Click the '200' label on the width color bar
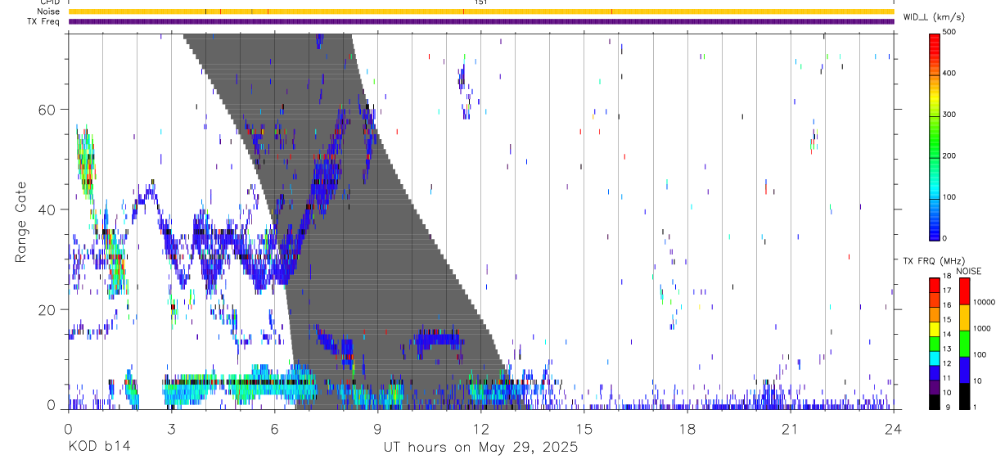This screenshot has height=464, width=1005. (949, 155)
